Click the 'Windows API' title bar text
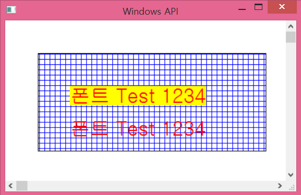 (150, 12)
